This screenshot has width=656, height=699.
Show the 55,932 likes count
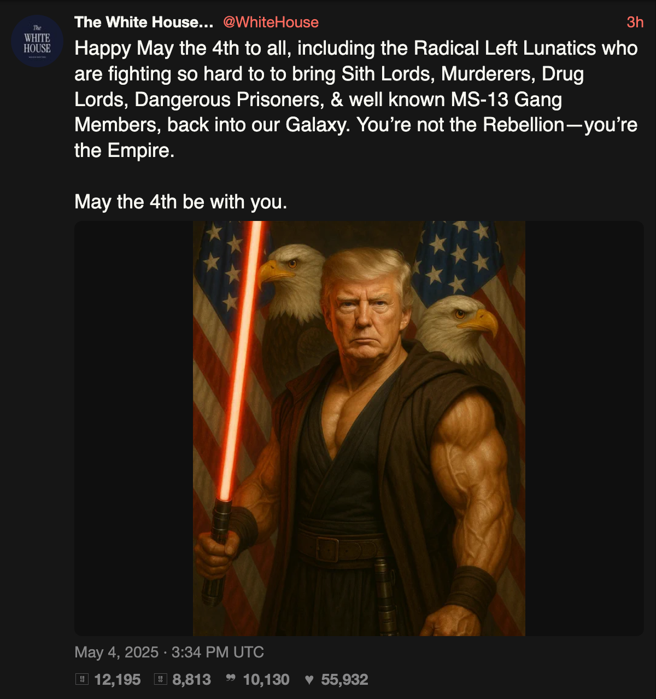pyautogui.click(x=344, y=679)
